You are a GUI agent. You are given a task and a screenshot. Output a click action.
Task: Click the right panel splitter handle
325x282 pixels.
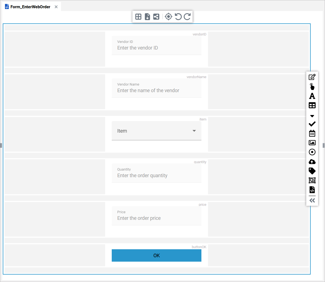(324, 146)
